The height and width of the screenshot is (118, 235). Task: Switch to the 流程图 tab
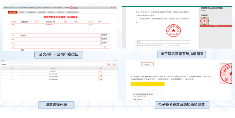(21, 12)
